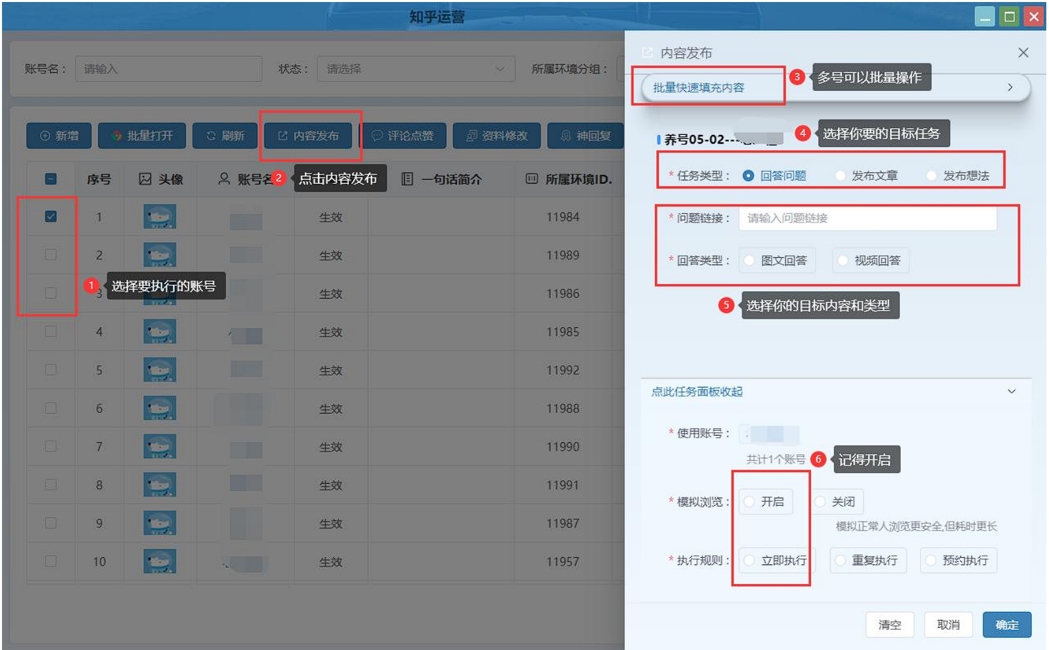Click the avatar thumbnail in row 1
This screenshot has width=1049, height=650.
(160, 217)
